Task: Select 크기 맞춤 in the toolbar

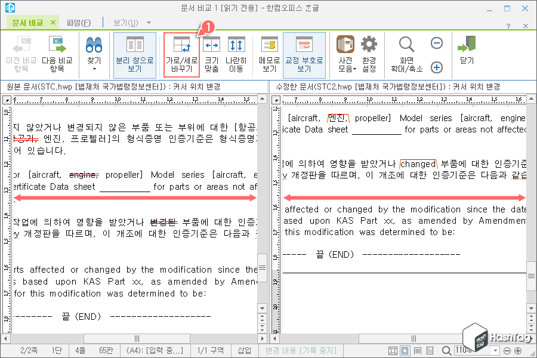Action: 212,53
